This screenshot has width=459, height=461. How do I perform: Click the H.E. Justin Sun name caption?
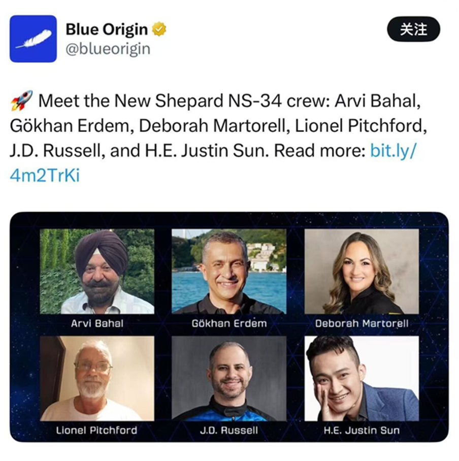tap(362, 430)
